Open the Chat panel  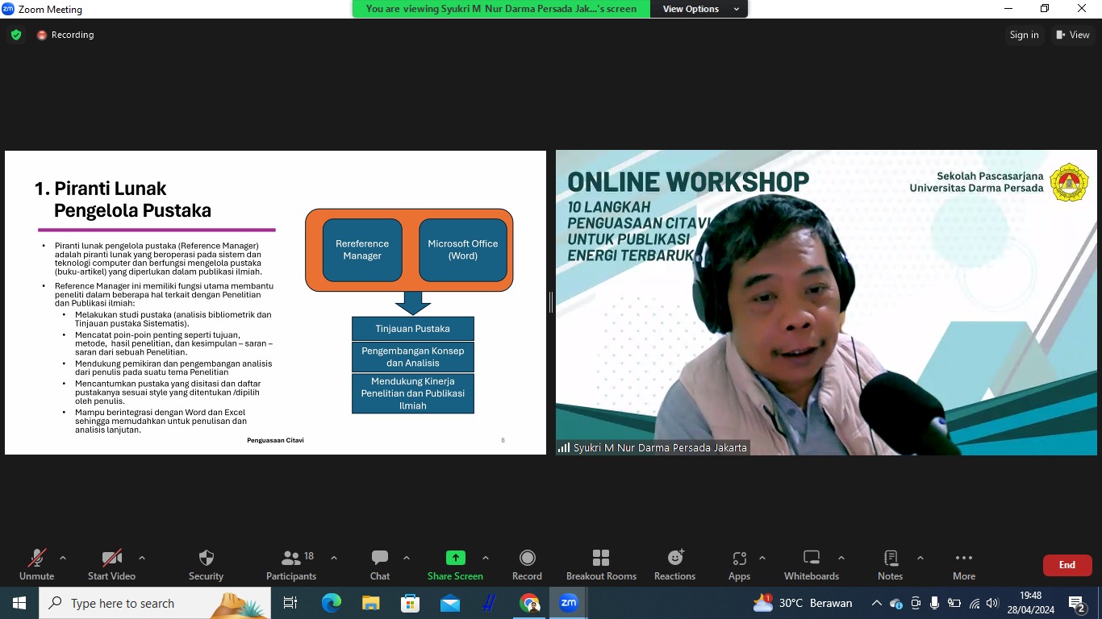pyautogui.click(x=379, y=564)
